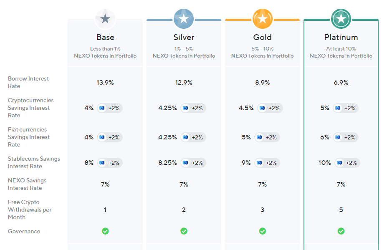Viewport: 387px width, 250px height.
Task: Click the Platinum tier star badge
Action: coord(341,19)
